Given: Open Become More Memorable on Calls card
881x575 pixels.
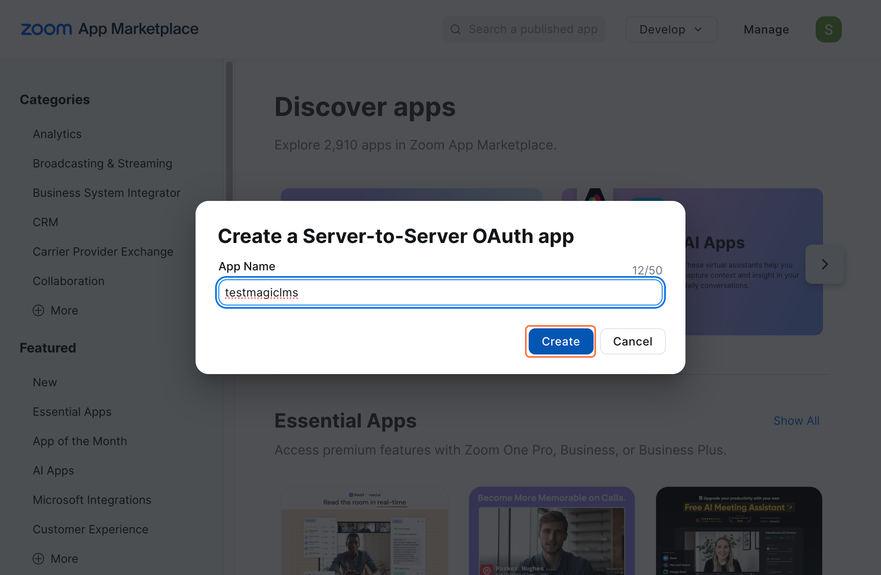Looking at the screenshot, I should coord(552,531).
